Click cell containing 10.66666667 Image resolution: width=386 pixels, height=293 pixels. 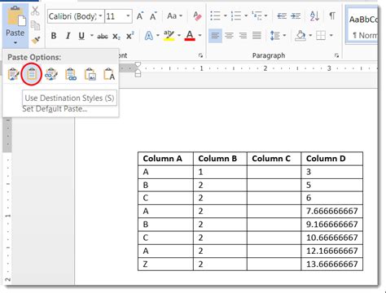pyautogui.click(x=332, y=238)
